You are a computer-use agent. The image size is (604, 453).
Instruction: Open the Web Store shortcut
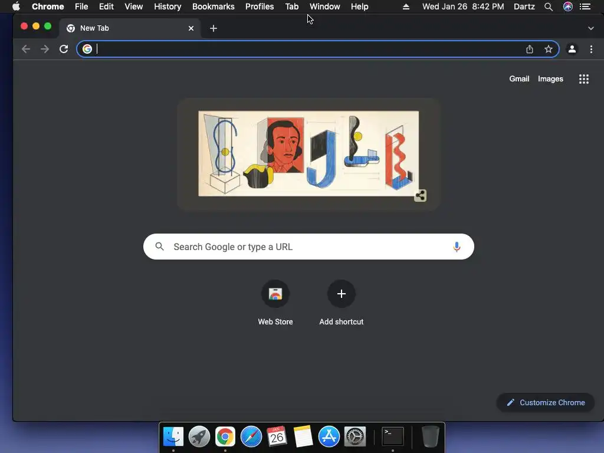pyautogui.click(x=275, y=303)
